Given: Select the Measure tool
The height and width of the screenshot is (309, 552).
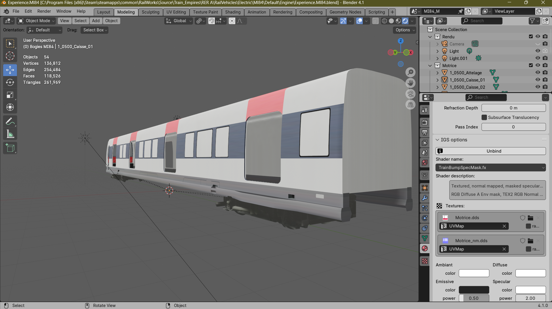Looking at the screenshot, I should coord(10,134).
